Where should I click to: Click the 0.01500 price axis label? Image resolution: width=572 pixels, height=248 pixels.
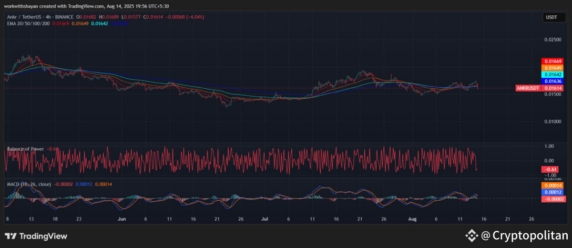point(553,94)
